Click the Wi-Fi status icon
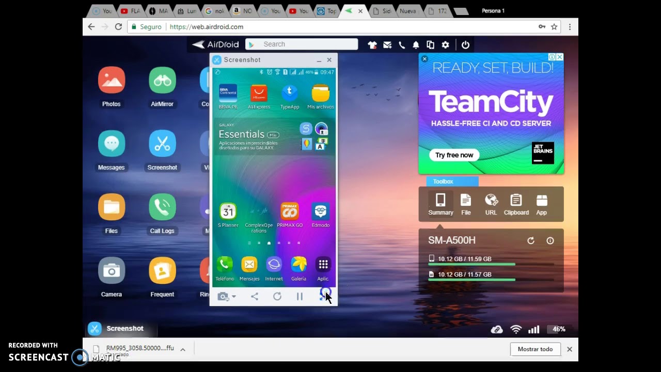The width and height of the screenshot is (661, 372). pyautogui.click(x=515, y=329)
